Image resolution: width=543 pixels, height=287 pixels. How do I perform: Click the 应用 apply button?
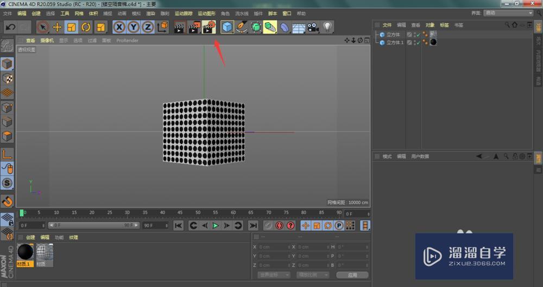pyautogui.click(x=352, y=275)
